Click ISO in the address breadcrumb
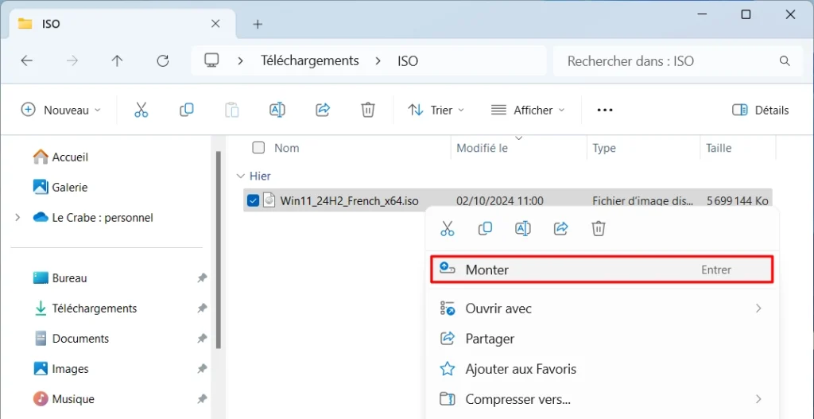814x419 pixels. click(x=408, y=60)
